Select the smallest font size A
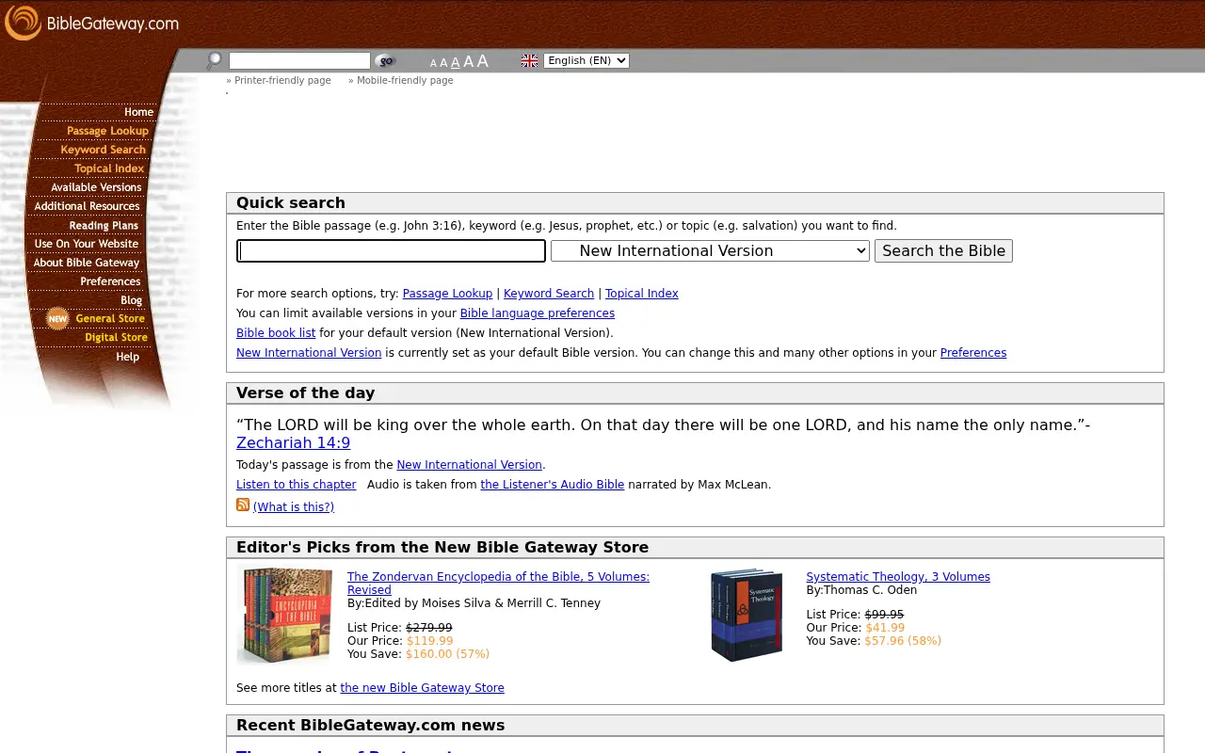This screenshot has width=1205, height=753. [433, 63]
